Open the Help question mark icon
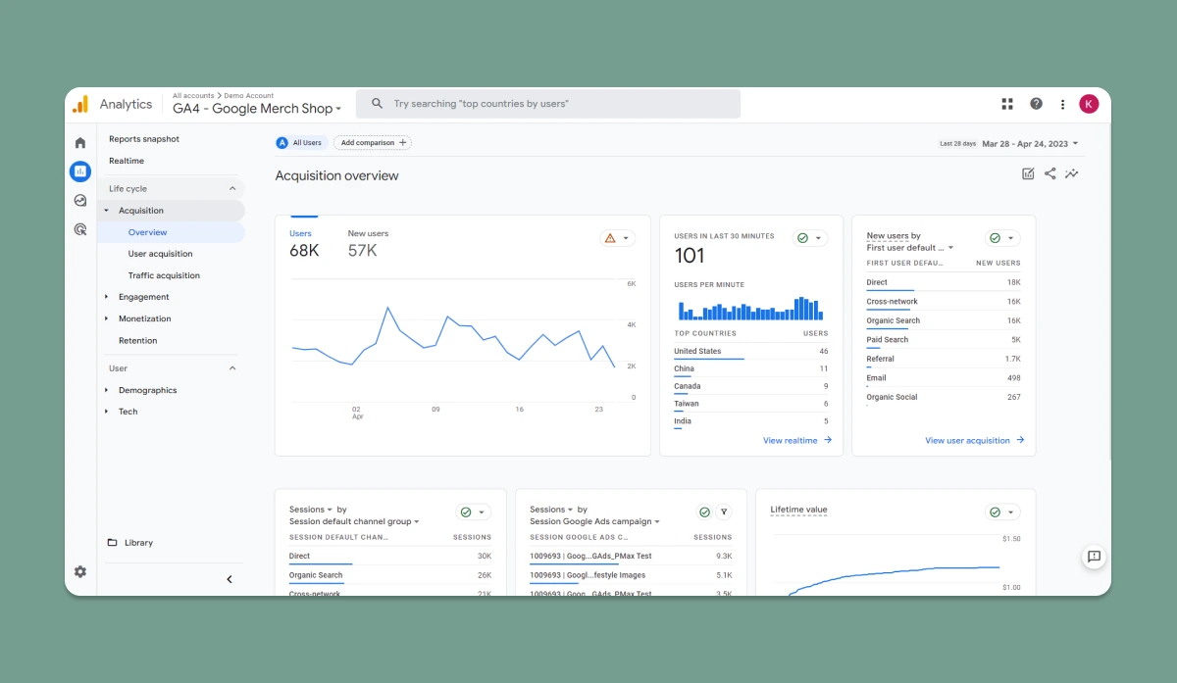The height and width of the screenshot is (683, 1177). (x=1036, y=104)
